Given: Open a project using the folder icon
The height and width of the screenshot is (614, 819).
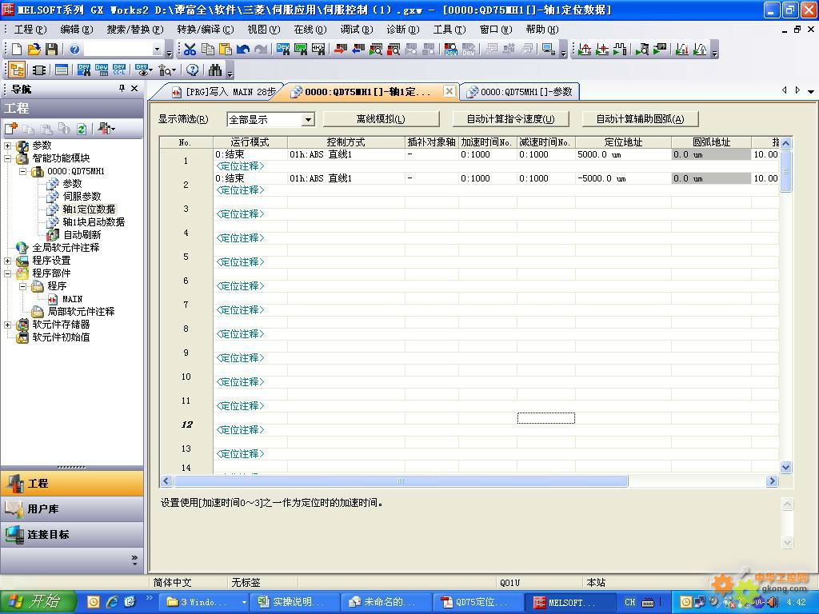Looking at the screenshot, I should tap(34, 49).
